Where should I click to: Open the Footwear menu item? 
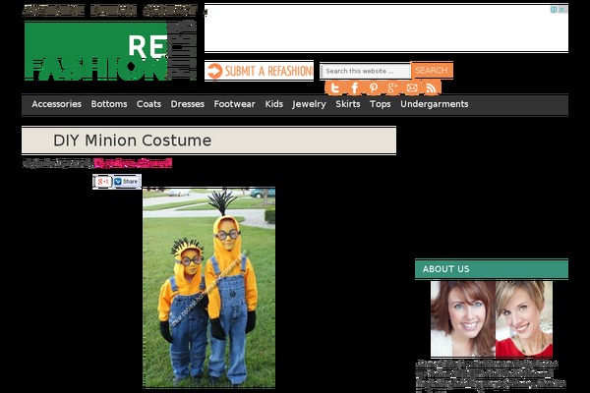[x=234, y=104]
